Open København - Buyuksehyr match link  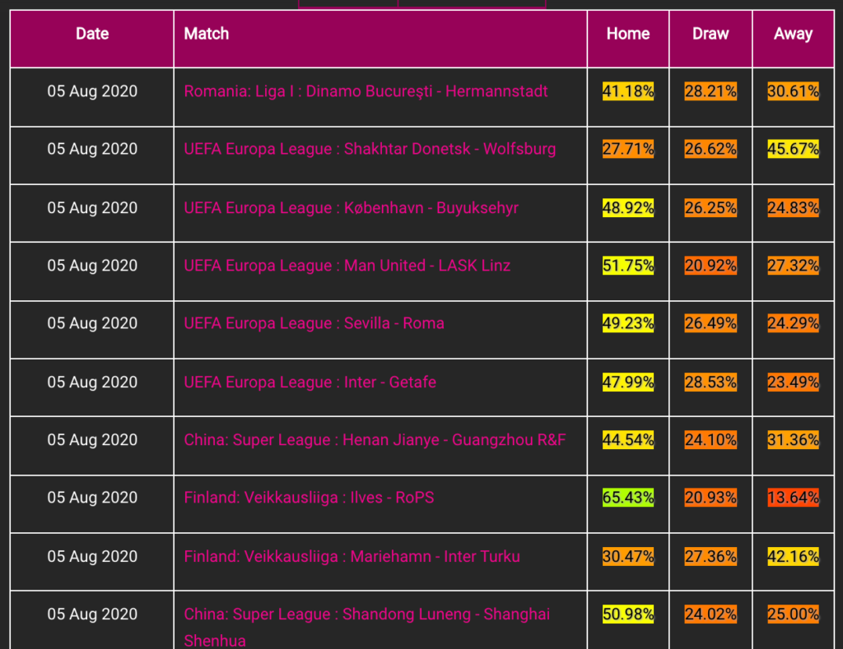(x=351, y=208)
